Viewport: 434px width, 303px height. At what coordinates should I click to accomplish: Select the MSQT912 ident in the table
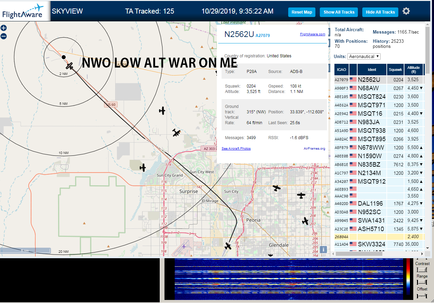(x=371, y=182)
